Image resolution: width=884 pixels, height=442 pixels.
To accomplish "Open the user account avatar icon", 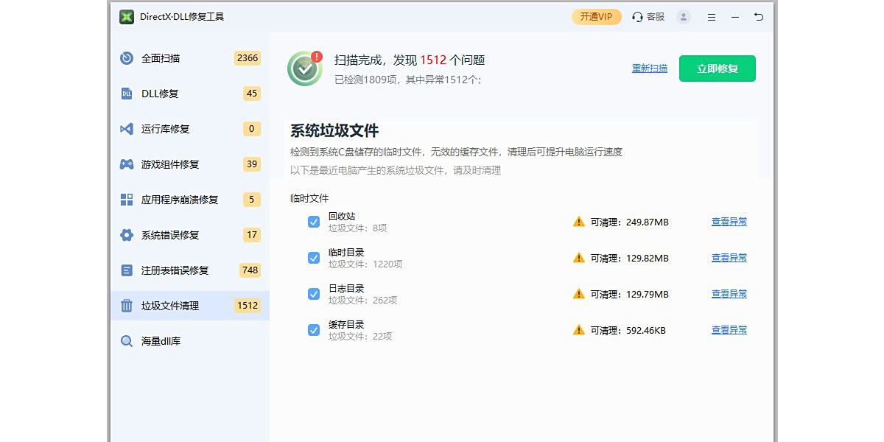I will (684, 17).
